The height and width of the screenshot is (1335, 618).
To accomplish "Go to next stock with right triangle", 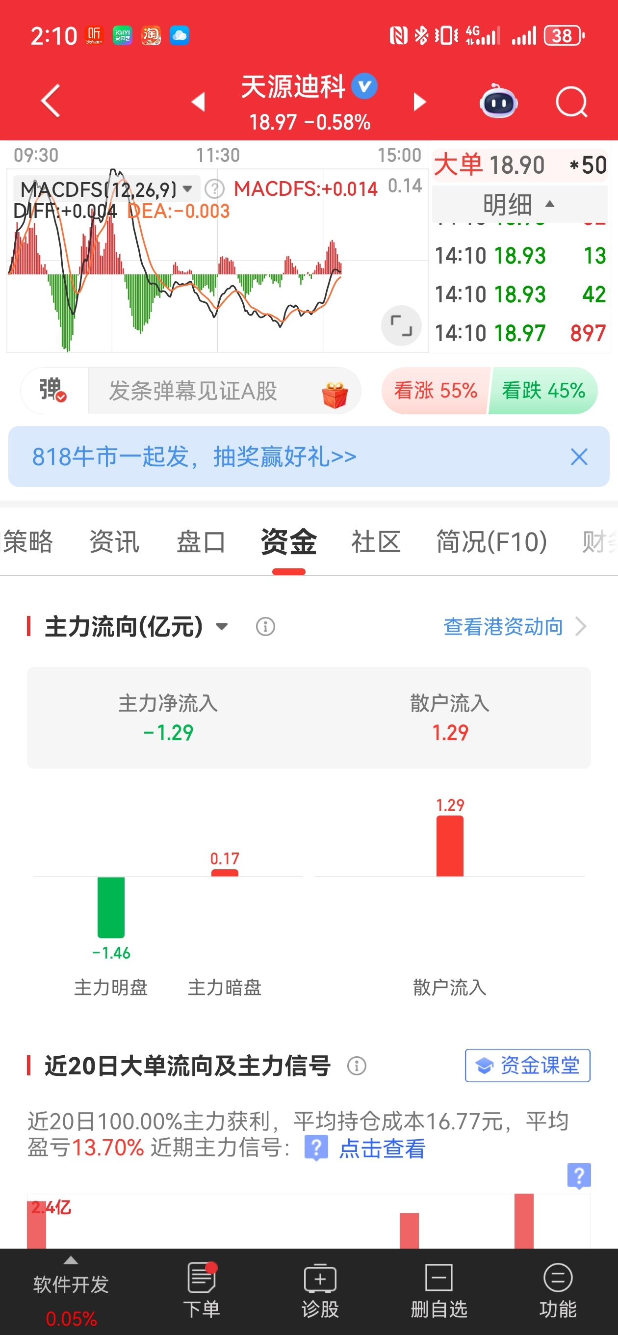I will 419,102.
